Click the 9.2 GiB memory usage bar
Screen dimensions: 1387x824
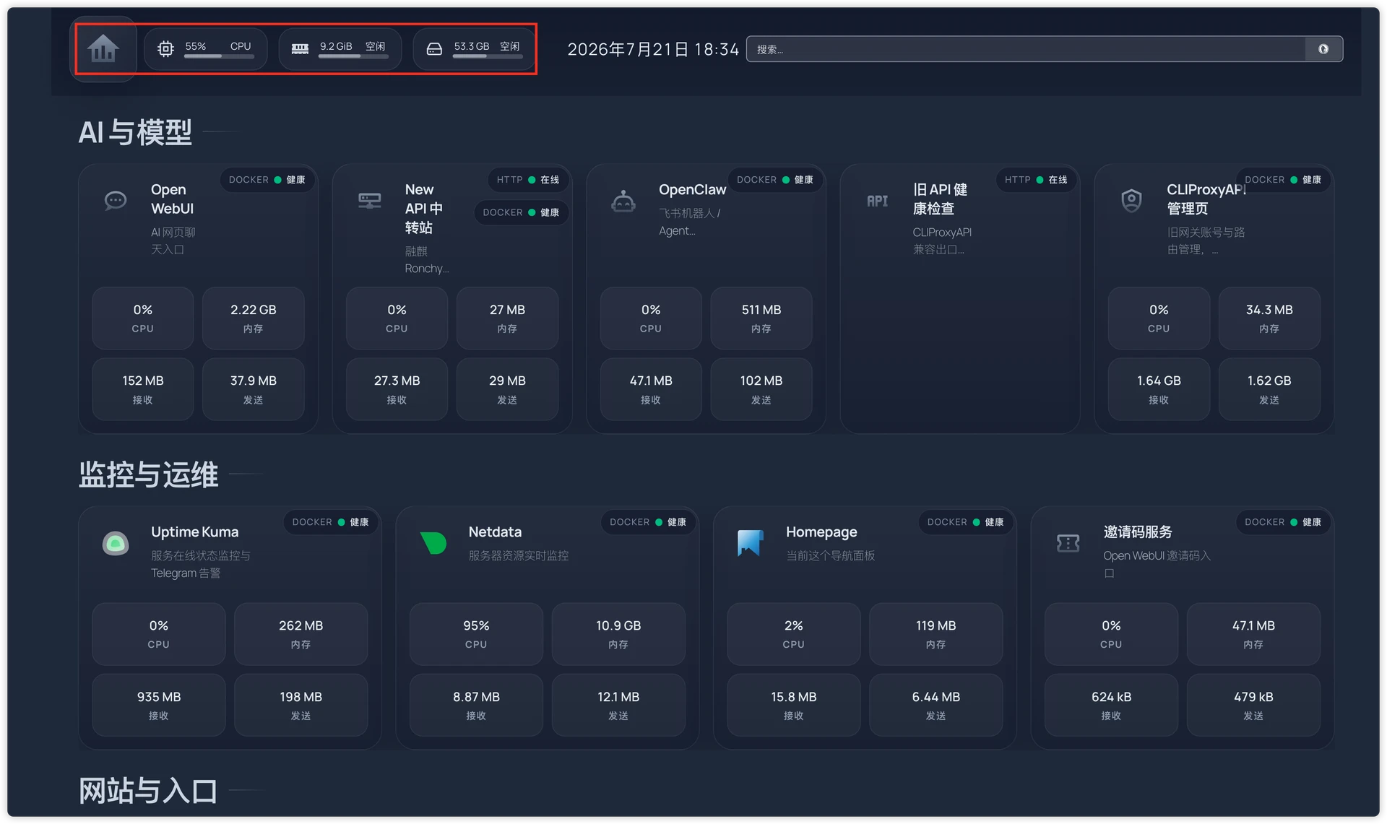[x=353, y=56]
